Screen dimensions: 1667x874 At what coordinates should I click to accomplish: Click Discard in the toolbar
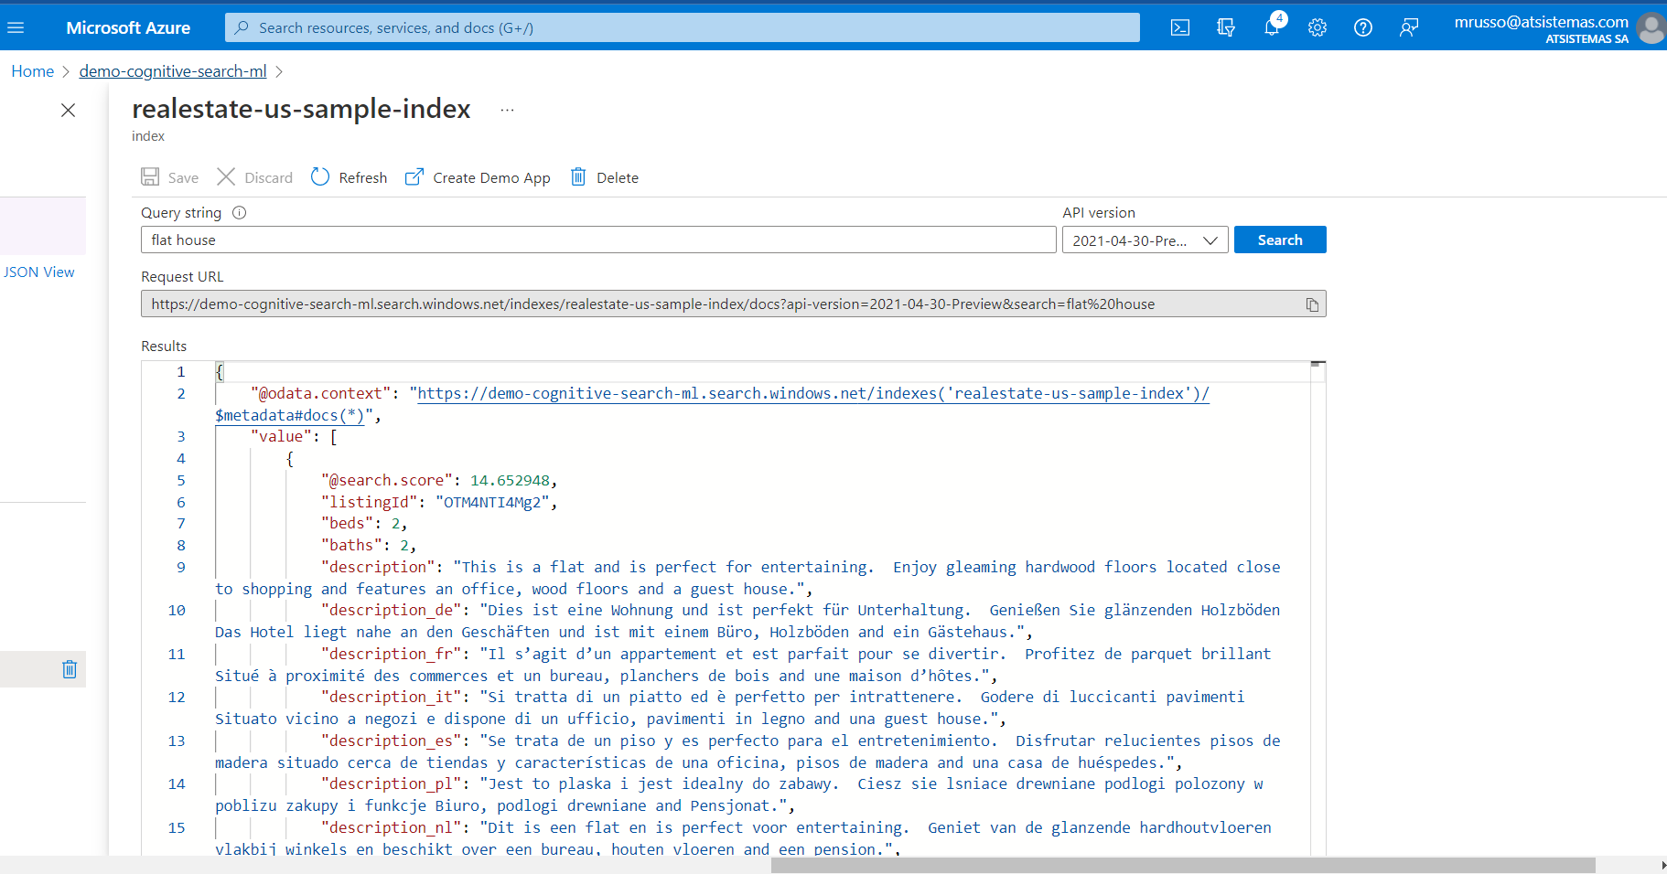255,177
